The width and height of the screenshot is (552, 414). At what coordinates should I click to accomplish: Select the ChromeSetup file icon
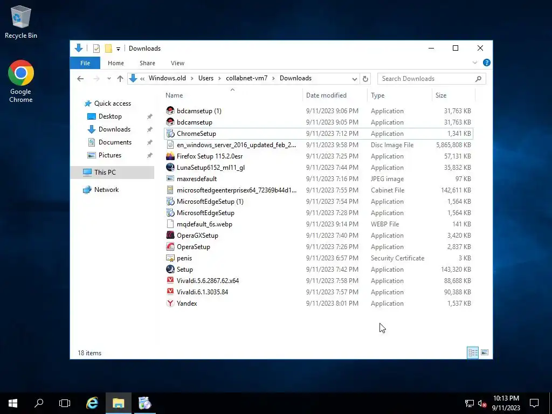tap(170, 134)
